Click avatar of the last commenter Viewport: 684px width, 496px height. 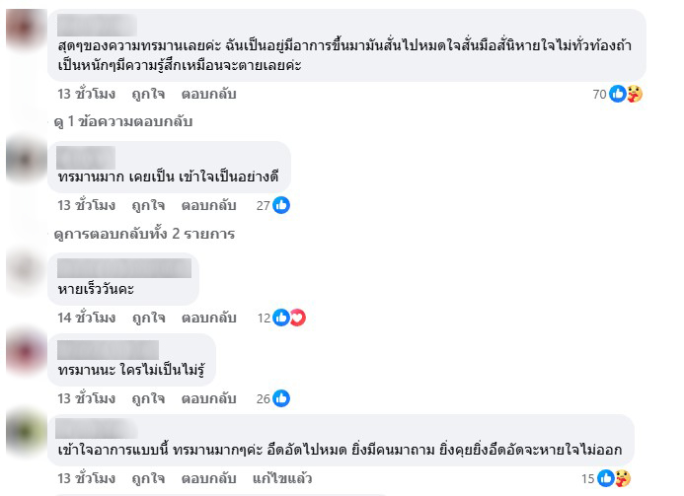tap(27, 432)
